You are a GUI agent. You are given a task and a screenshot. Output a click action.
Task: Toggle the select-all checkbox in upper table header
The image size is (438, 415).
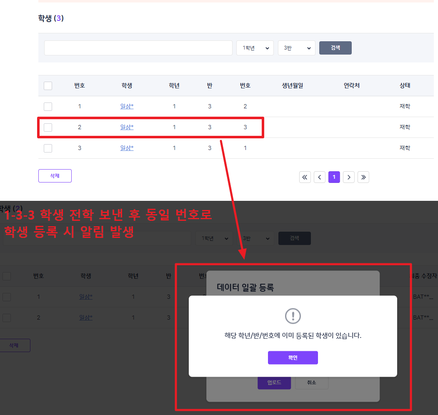point(48,86)
